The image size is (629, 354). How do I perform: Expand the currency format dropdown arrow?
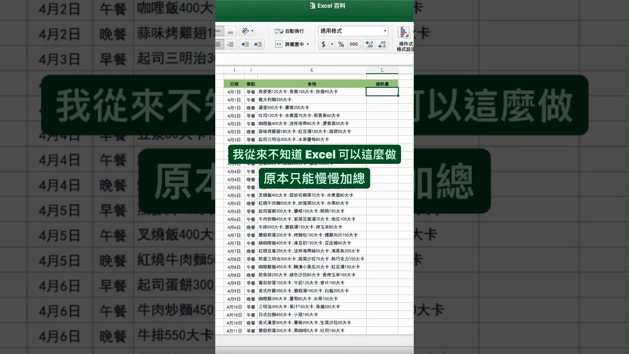tap(332, 44)
